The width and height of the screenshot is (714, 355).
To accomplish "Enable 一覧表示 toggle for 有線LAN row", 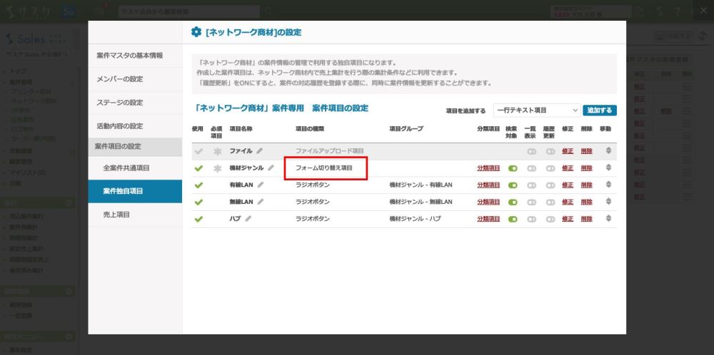I will click(x=531, y=185).
